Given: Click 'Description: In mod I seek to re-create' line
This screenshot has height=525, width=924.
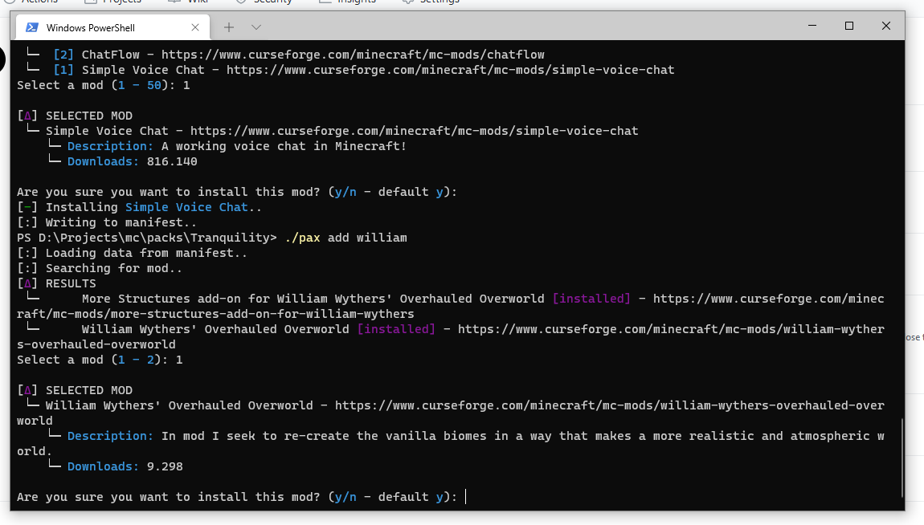Looking at the screenshot, I should click(451, 444).
